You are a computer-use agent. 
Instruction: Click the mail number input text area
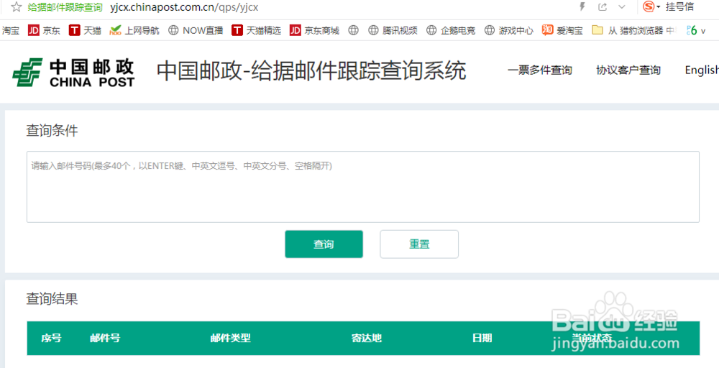(x=362, y=187)
